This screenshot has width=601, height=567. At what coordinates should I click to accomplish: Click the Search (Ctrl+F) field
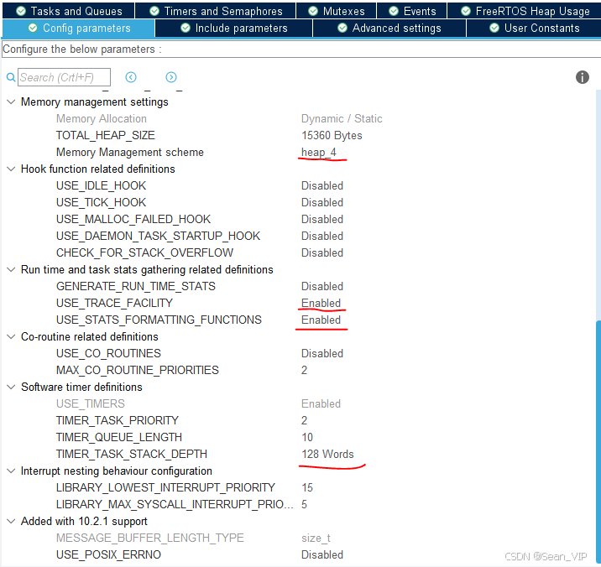click(64, 77)
